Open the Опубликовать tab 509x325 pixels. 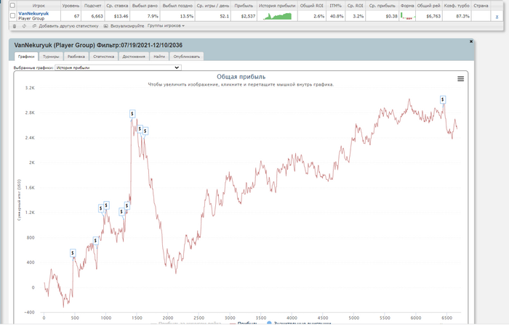[187, 57]
